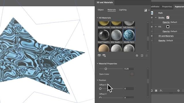
Task: Toggle visibility of bottom Opacity row
Action: [152, 41]
